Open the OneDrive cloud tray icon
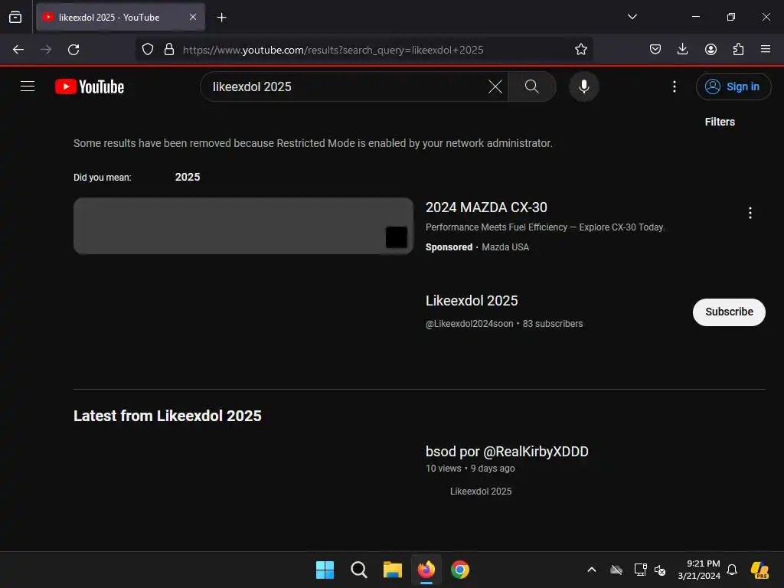This screenshot has height=588, width=784. tap(616, 570)
